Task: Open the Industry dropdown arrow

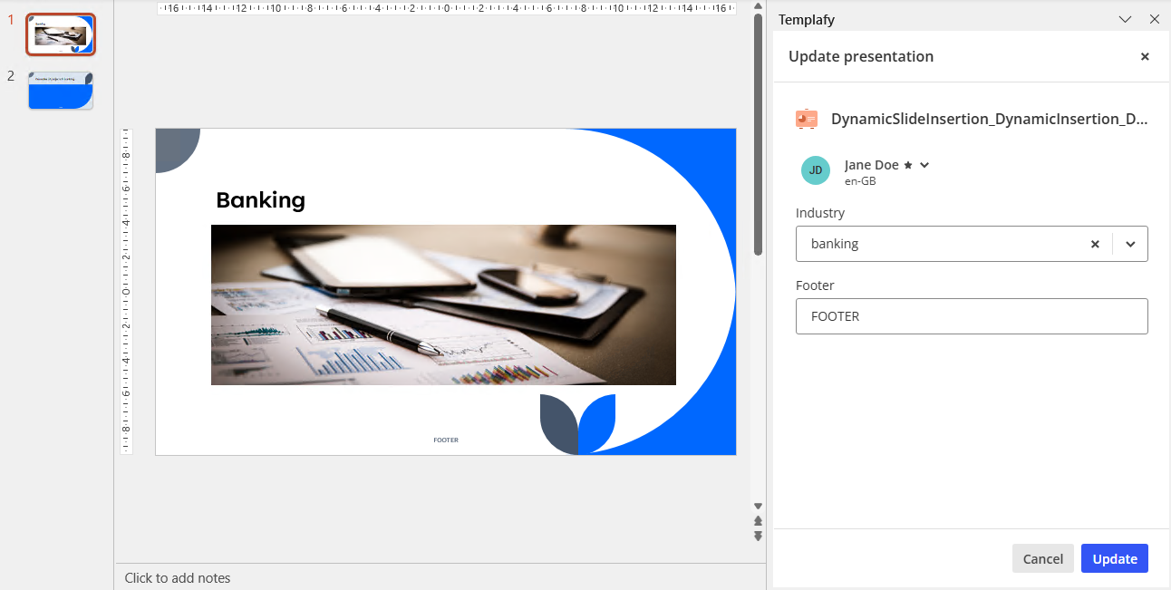Action: [1130, 244]
